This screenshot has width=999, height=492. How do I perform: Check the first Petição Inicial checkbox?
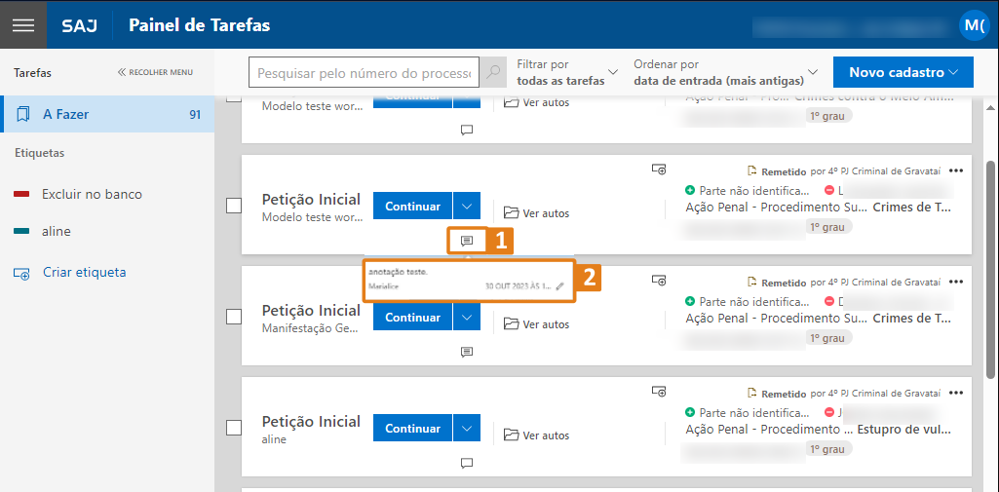pyautogui.click(x=234, y=206)
